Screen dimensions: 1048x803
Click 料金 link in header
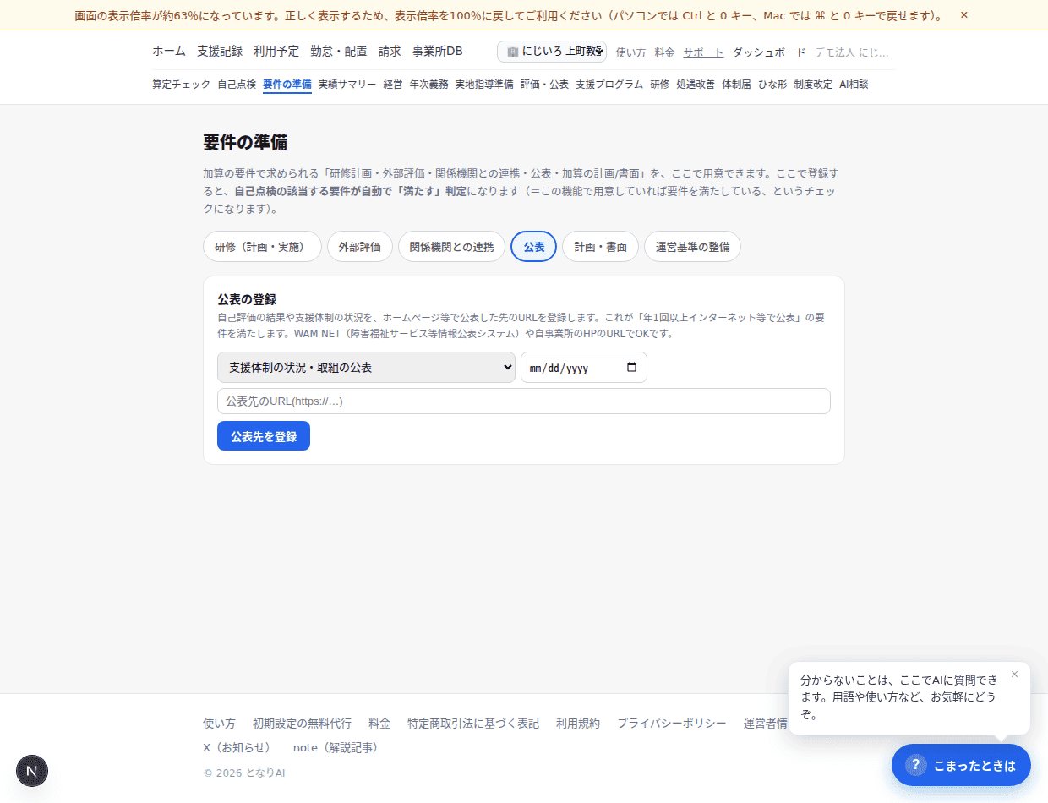[664, 52]
